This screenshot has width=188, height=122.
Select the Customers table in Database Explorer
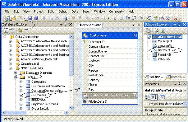coord(39,95)
